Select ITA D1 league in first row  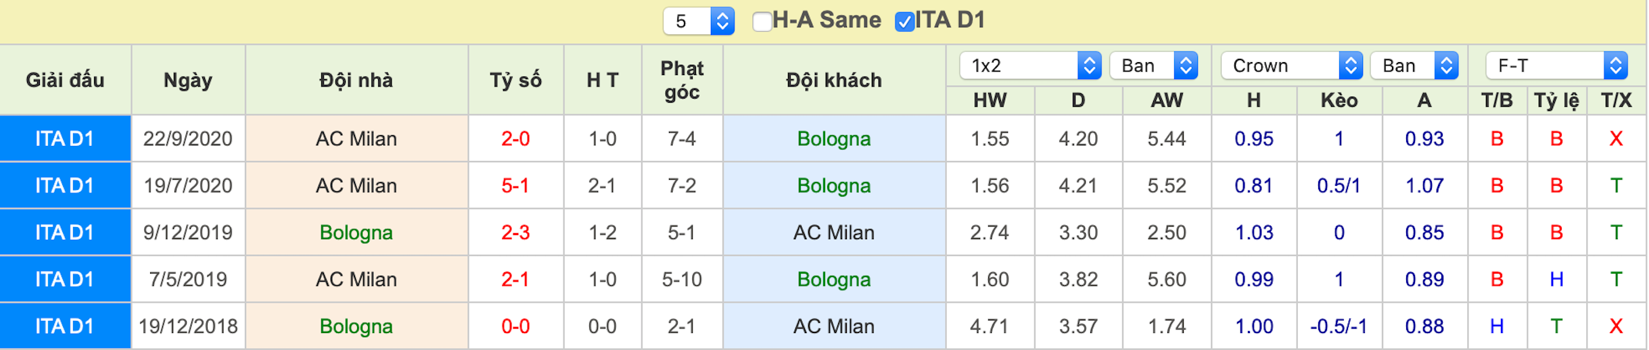tap(65, 139)
